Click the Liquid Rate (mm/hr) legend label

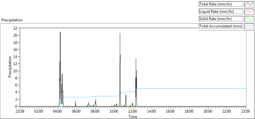coord(221,11)
